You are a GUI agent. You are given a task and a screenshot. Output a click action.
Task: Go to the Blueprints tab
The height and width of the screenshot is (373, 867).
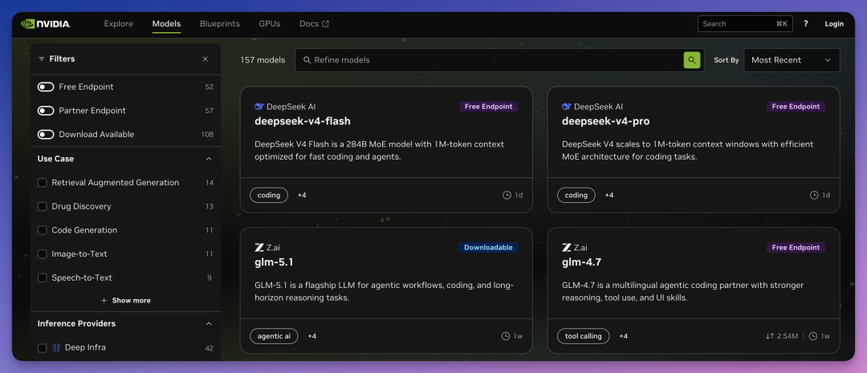219,24
